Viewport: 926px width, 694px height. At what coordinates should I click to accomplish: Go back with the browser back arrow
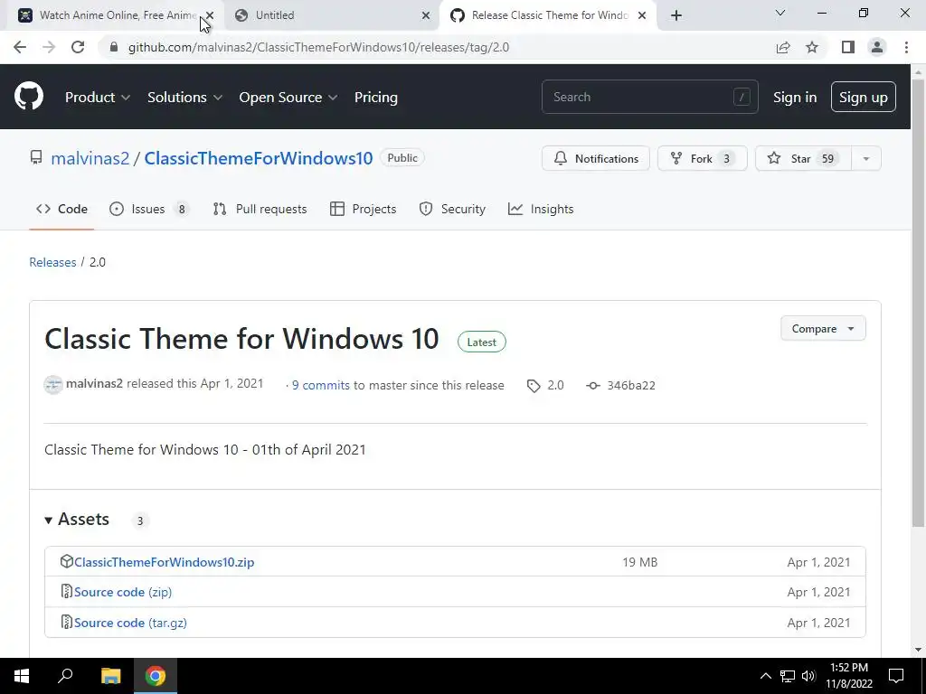click(20, 47)
